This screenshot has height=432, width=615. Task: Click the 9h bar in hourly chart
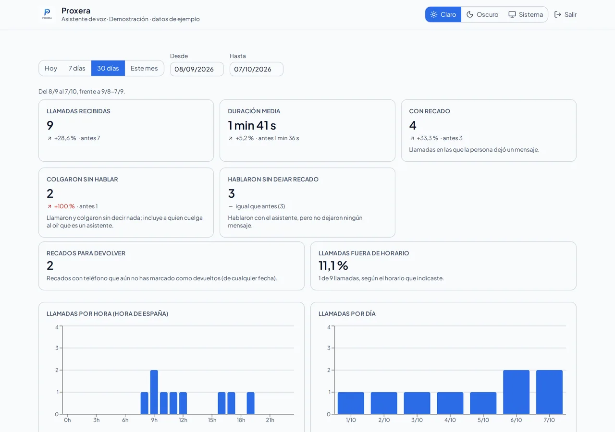click(154, 392)
